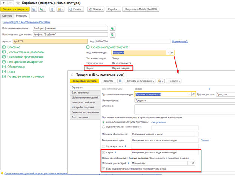Open the Политика учета серий link icon
This screenshot has width=235, height=176.
tap(194, 164)
